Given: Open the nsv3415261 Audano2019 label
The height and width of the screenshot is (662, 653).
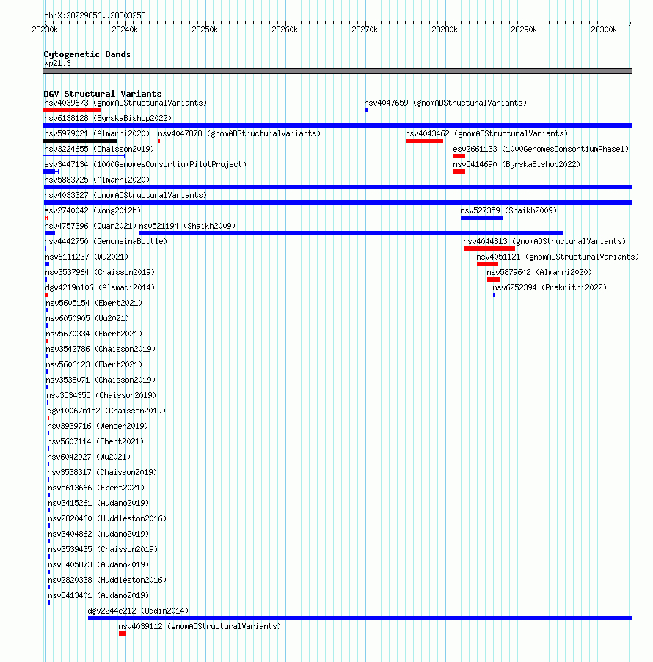Looking at the screenshot, I should click(x=98, y=503).
